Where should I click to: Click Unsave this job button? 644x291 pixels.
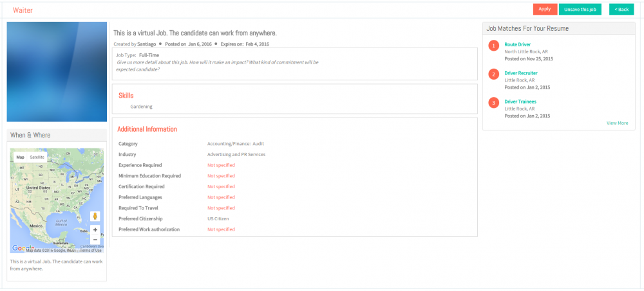[x=580, y=10]
